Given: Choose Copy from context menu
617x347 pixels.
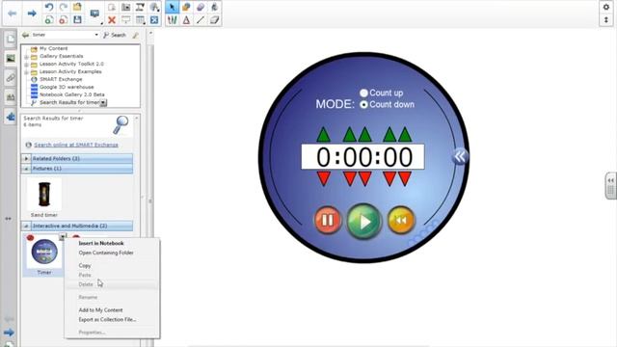Looking at the screenshot, I should point(85,266).
